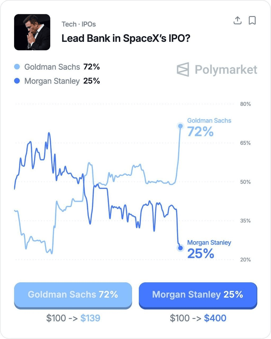
Task: Click the share upload icon
Action: point(237,20)
